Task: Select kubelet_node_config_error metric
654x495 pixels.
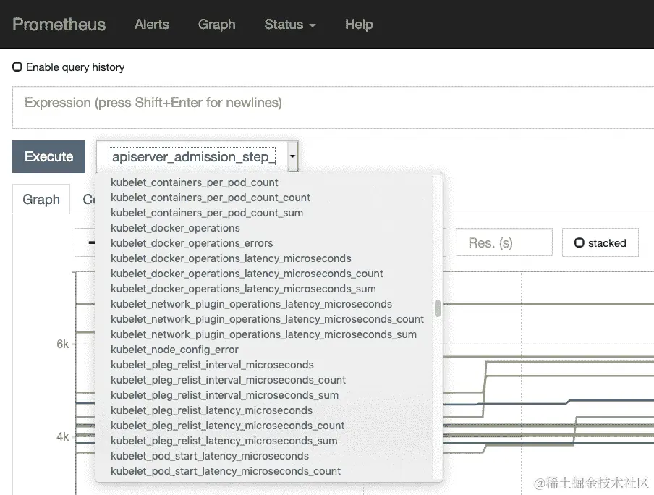Action: coord(175,350)
